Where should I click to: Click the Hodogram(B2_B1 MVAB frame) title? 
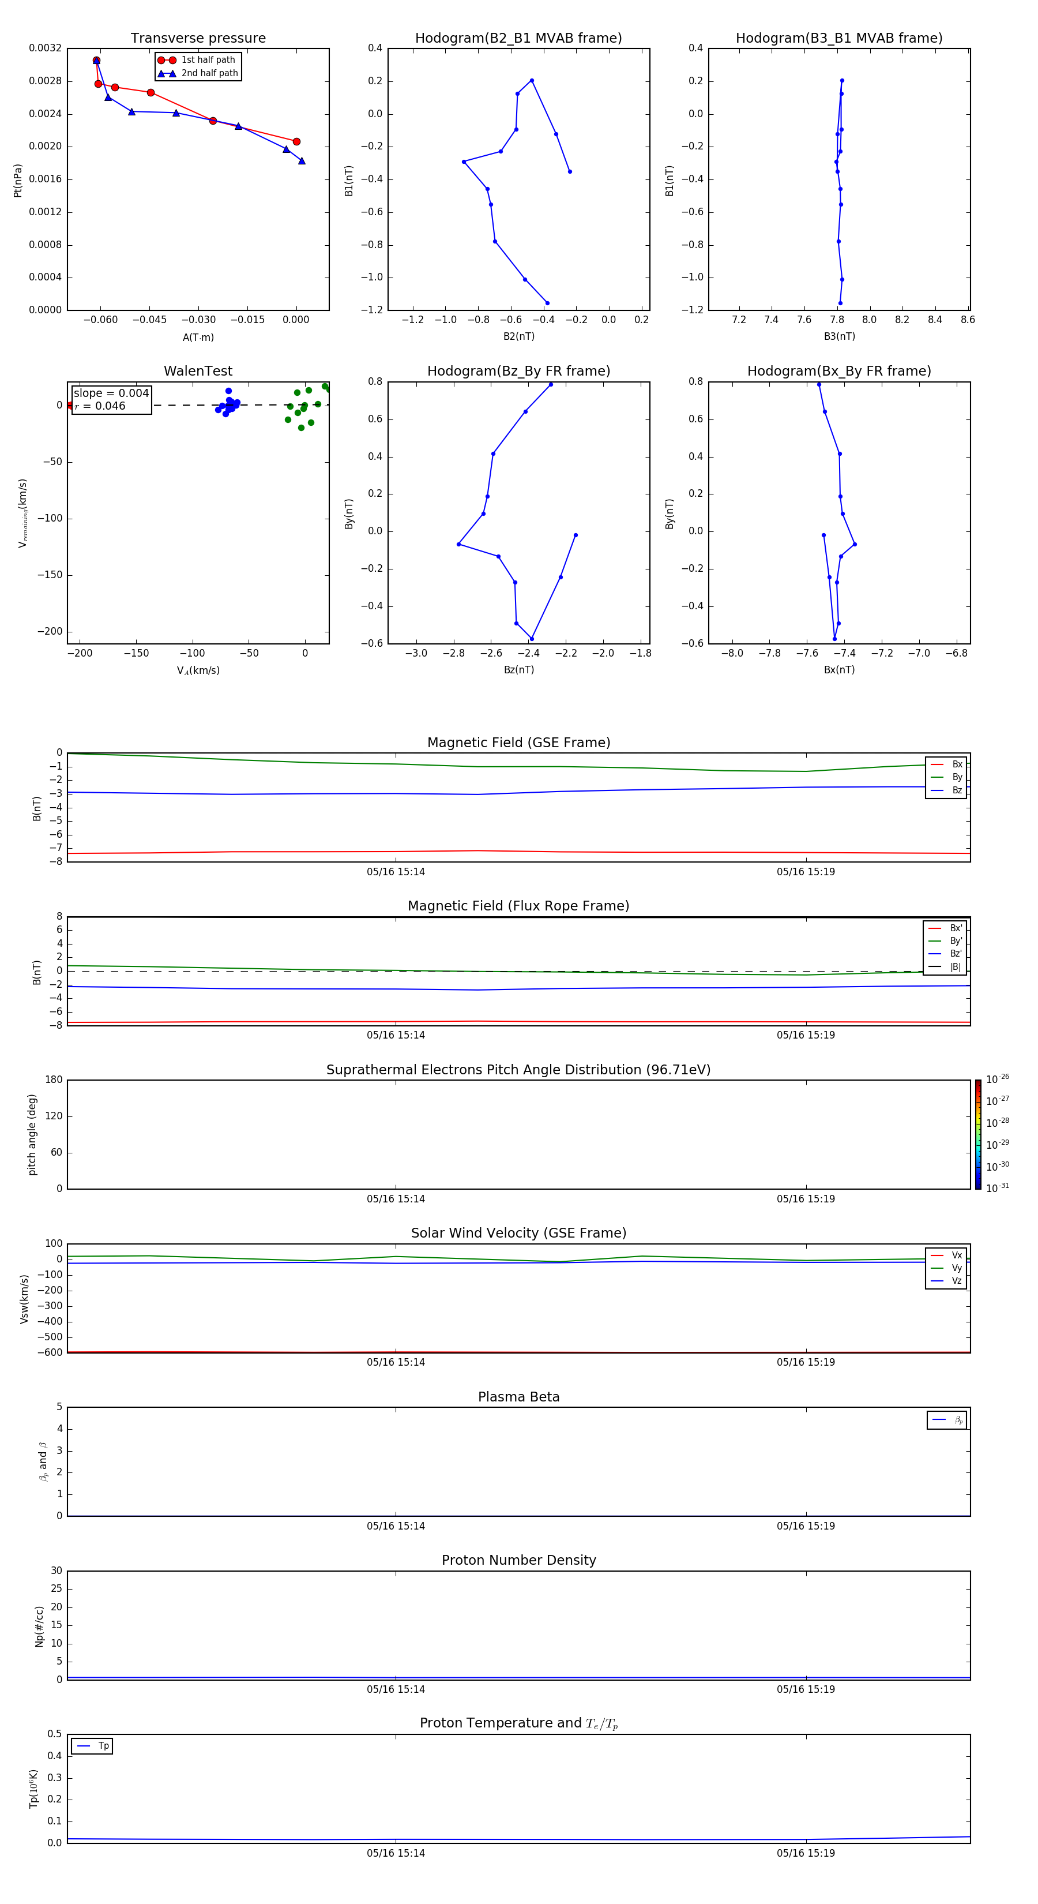(518, 39)
